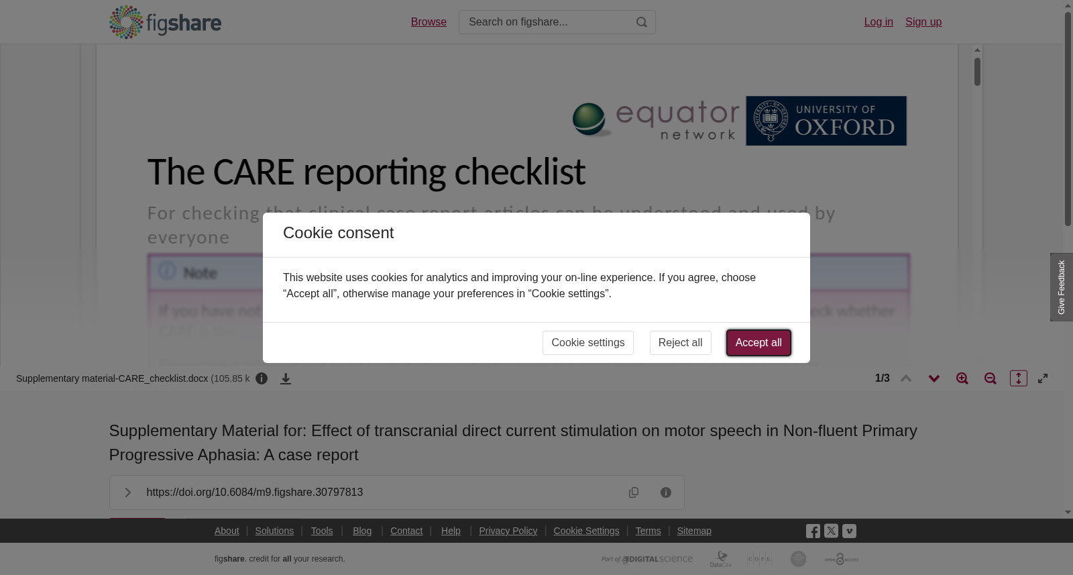This screenshot has width=1073, height=575.
Task: Open figshare Facebook page
Action: 813,531
